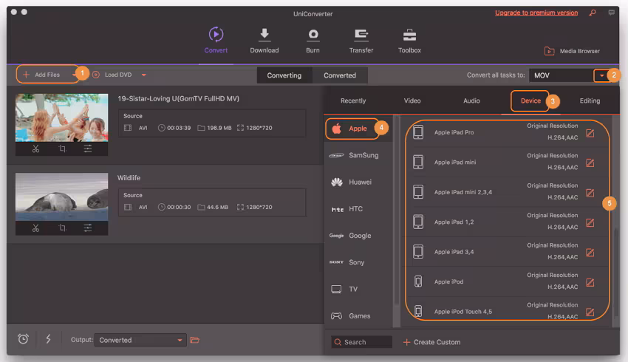
Task: Select the Editing format tab
Action: pos(590,100)
